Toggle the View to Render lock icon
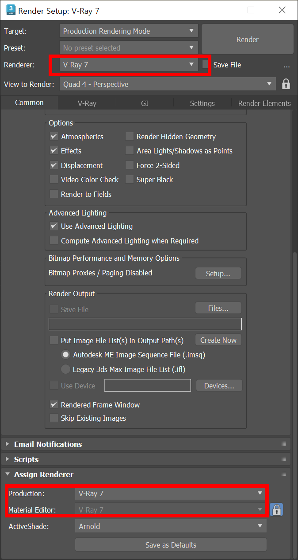This screenshot has height=560, width=298. [x=286, y=84]
